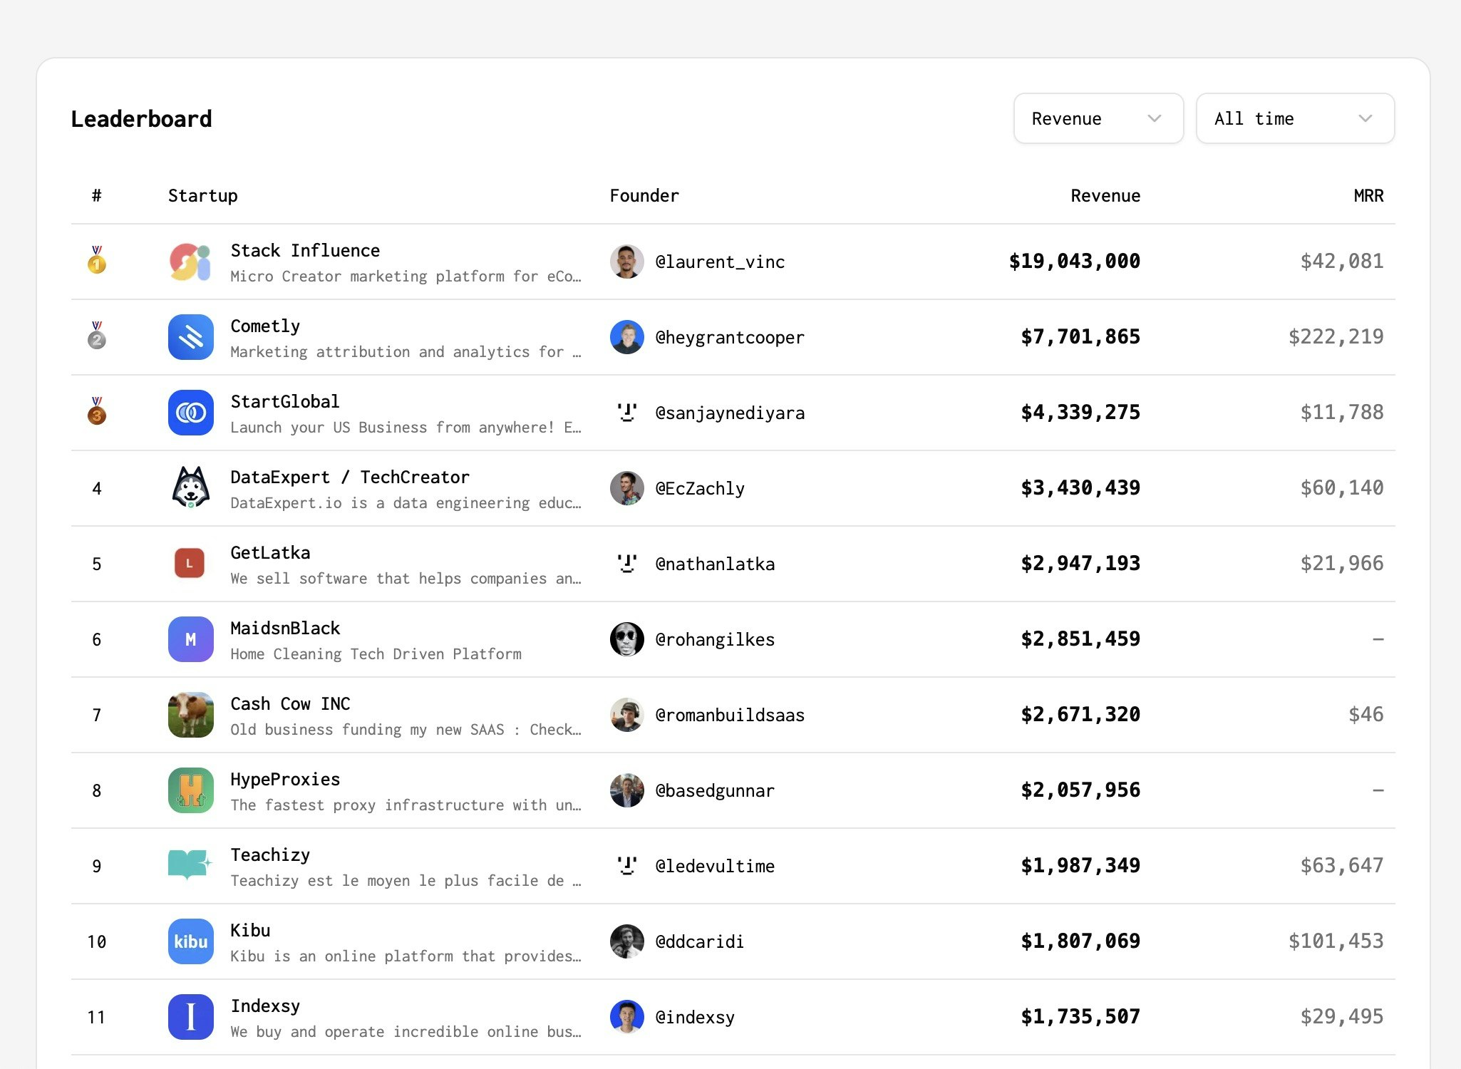This screenshot has width=1461, height=1069.
Task: Click the @laurent_vinc founder handle
Action: tap(720, 262)
